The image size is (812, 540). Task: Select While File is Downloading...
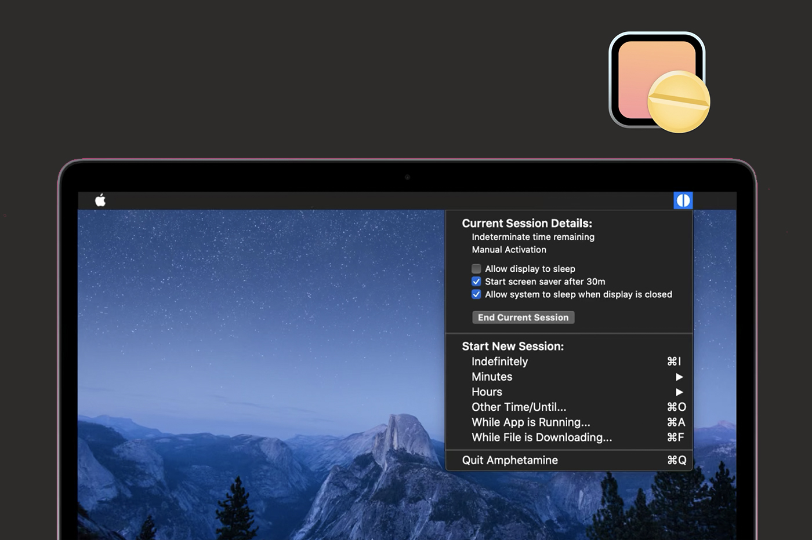coord(569,437)
